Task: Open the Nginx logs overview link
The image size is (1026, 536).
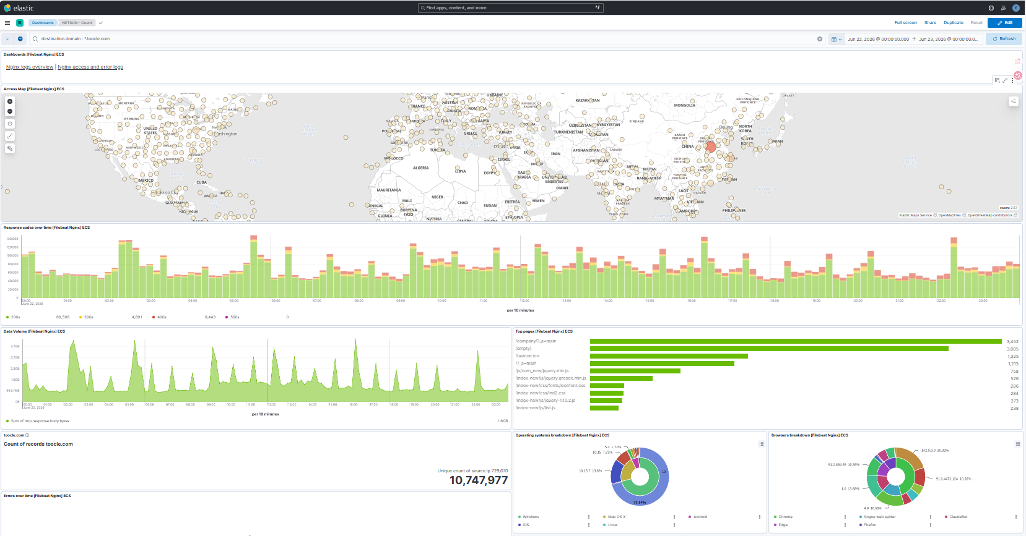Action: point(30,67)
